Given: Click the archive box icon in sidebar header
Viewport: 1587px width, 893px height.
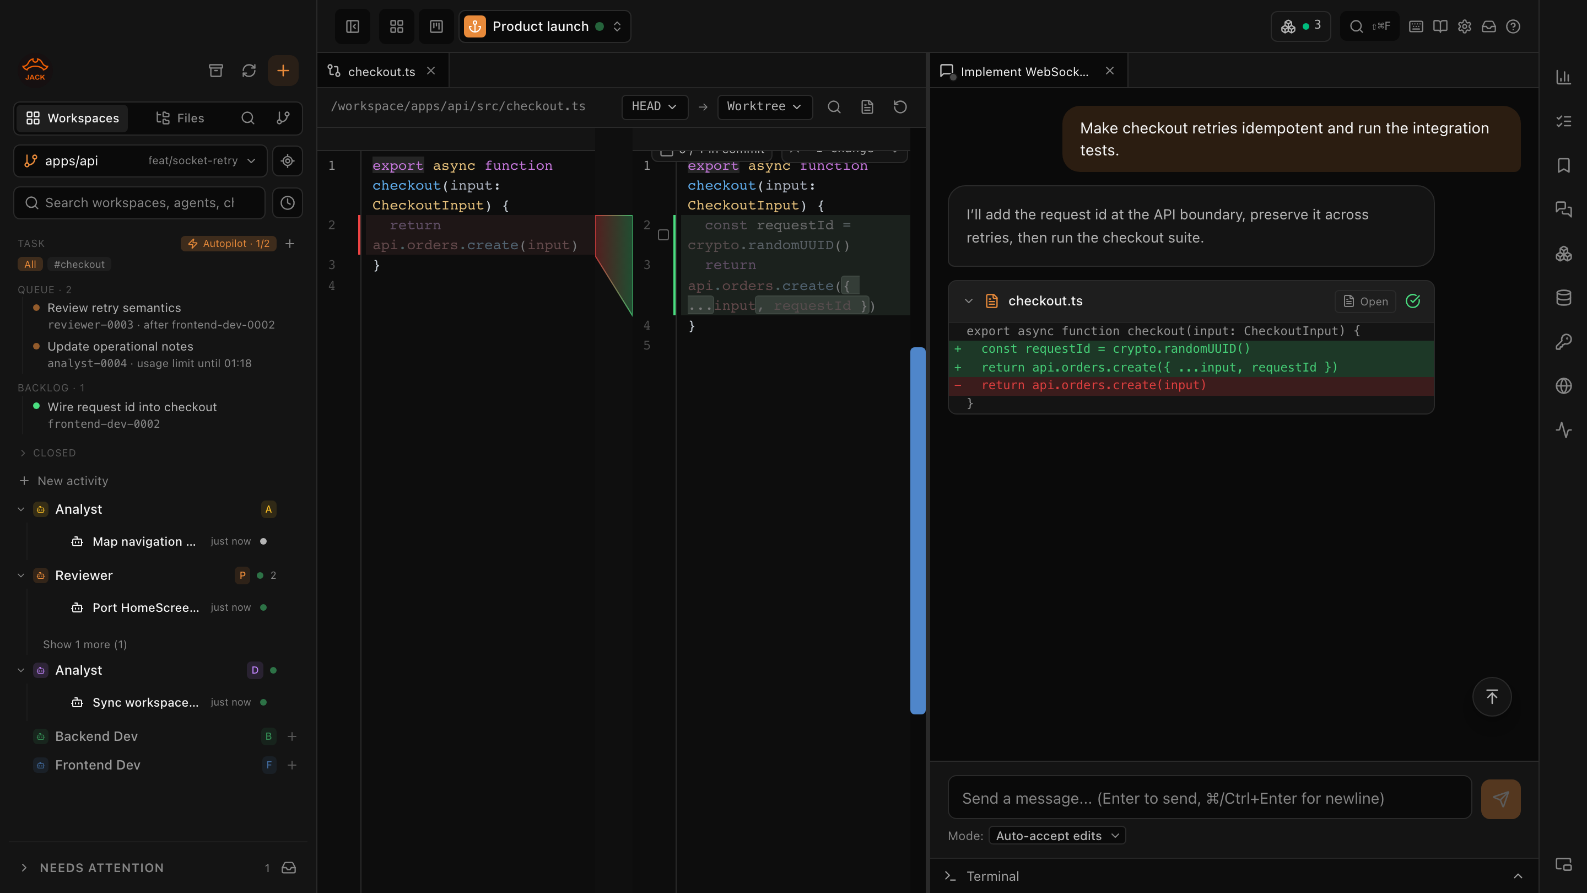Looking at the screenshot, I should pos(215,70).
